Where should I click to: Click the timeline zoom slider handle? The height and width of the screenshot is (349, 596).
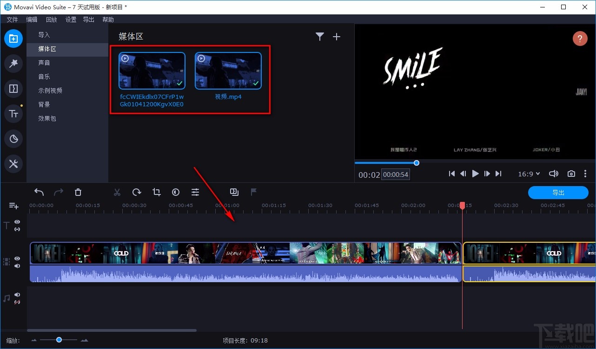(59, 340)
